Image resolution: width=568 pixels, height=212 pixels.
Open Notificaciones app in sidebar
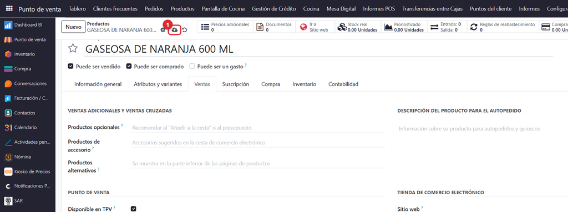tap(28, 186)
